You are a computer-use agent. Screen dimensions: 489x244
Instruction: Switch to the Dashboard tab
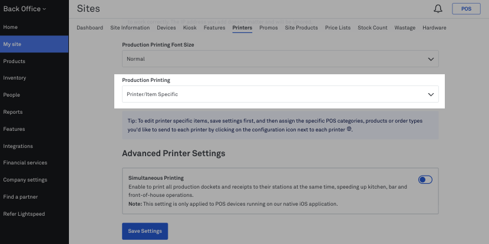click(90, 28)
